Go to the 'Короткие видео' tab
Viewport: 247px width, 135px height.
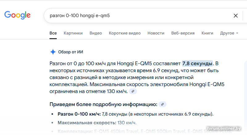[125, 33]
